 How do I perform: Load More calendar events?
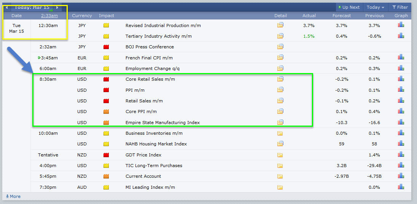(x=13, y=196)
